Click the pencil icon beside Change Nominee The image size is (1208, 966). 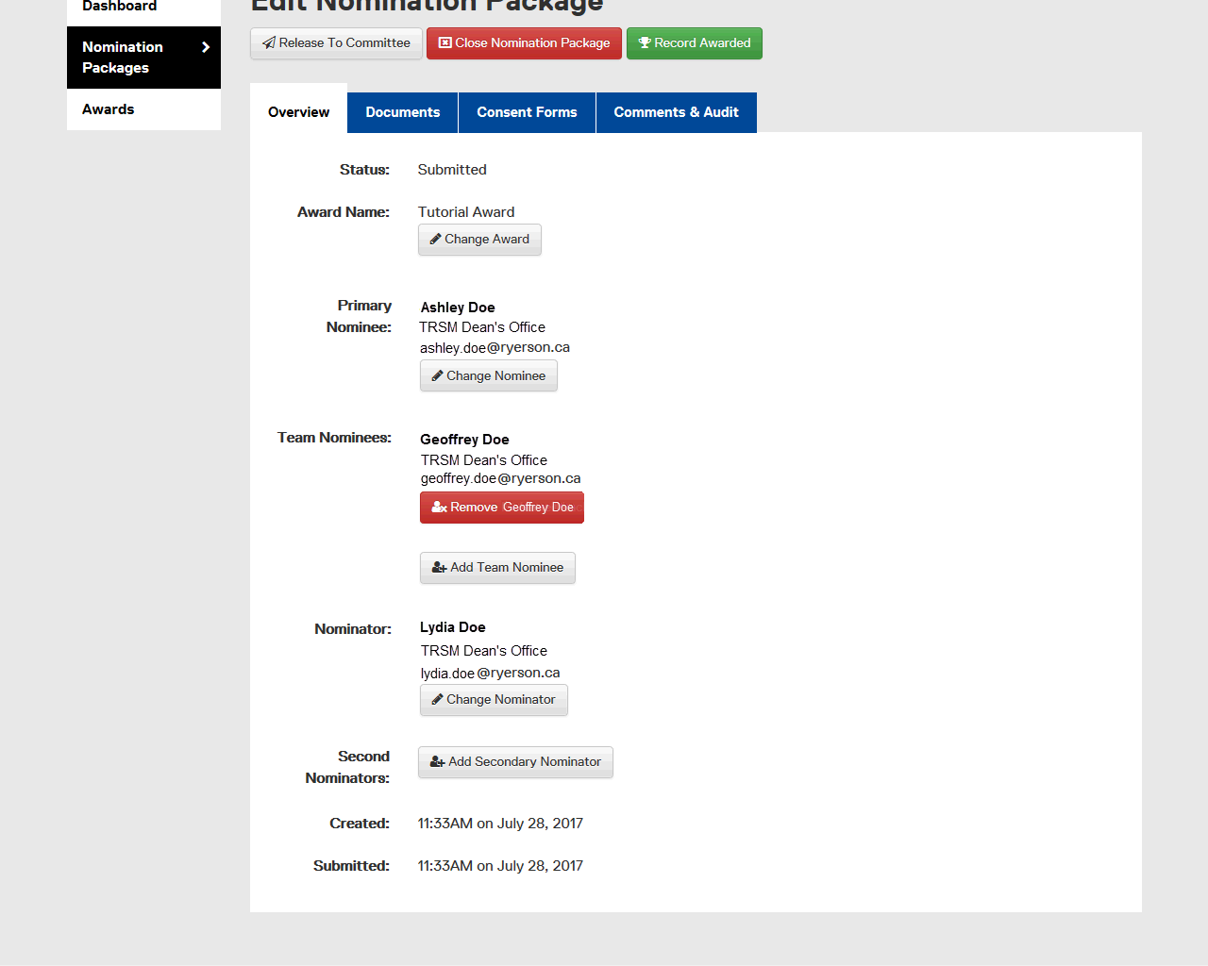coord(437,376)
